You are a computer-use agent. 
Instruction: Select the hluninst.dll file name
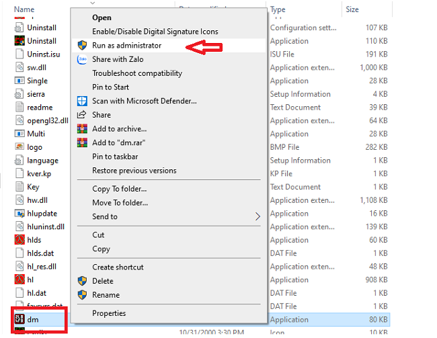pos(46,227)
